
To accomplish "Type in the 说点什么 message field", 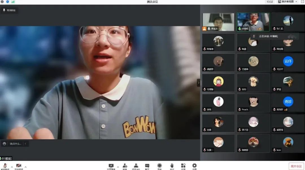I will click(15, 144).
